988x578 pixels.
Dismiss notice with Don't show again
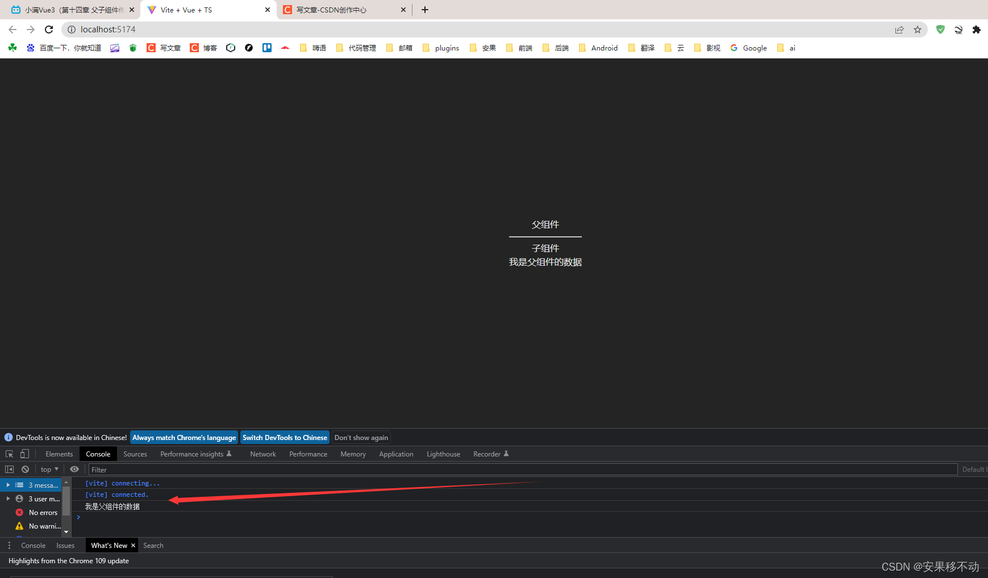(361, 437)
